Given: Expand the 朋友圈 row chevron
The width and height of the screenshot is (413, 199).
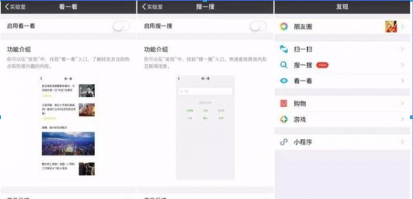Looking at the screenshot, I should pyautogui.click(x=403, y=26).
